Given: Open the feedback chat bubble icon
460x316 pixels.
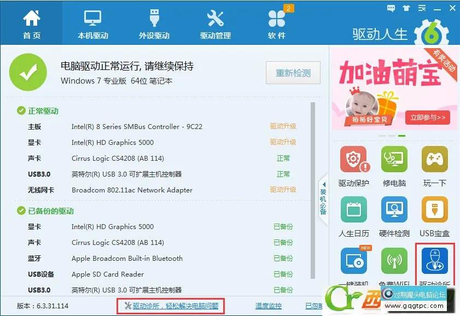Looking at the screenshot, I should pos(391,8).
